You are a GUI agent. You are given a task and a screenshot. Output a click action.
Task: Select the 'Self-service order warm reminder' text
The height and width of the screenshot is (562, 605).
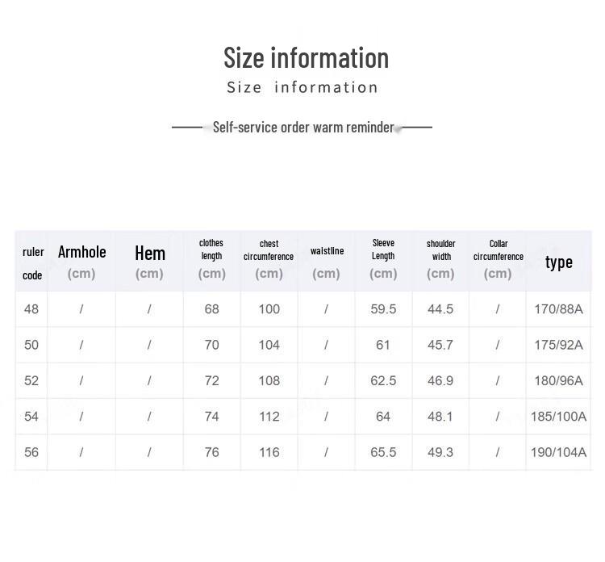[x=303, y=127]
